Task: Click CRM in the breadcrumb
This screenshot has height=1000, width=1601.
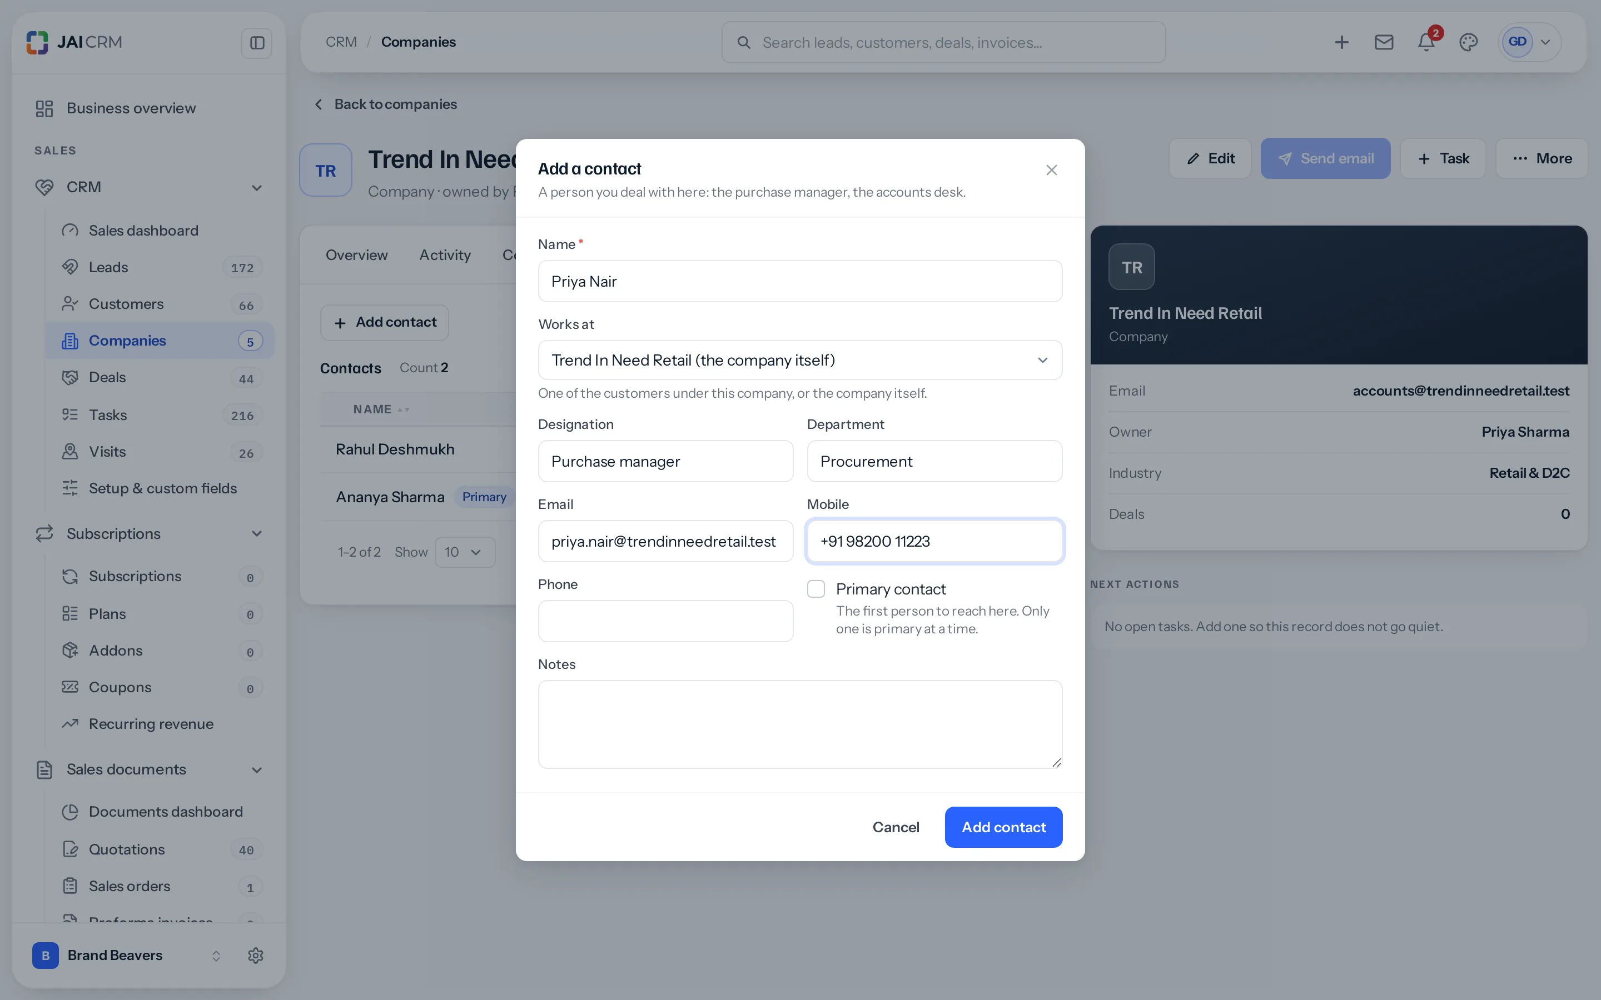Action: (341, 42)
